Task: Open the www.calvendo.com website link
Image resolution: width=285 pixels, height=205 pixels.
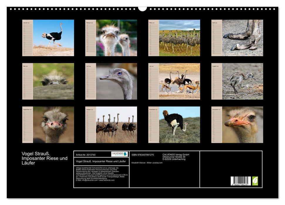Action: [x=107, y=180]
